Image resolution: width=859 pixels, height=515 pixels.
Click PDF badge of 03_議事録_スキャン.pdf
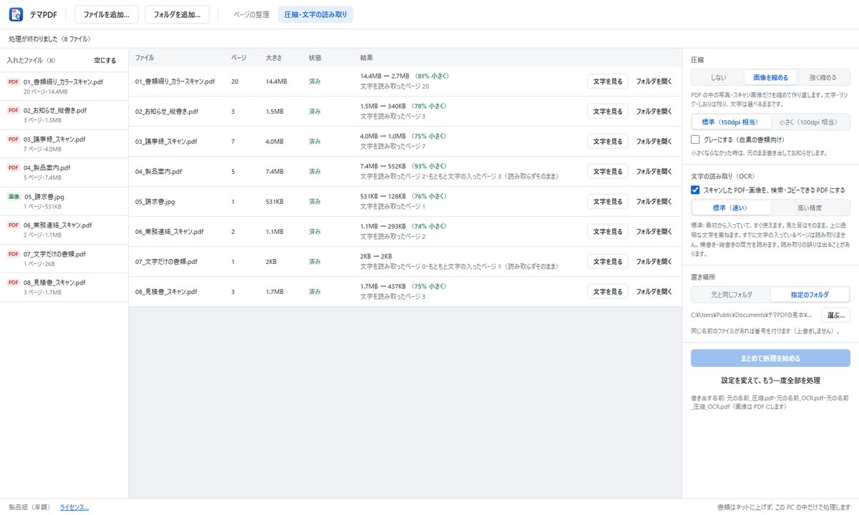[13, 139]
